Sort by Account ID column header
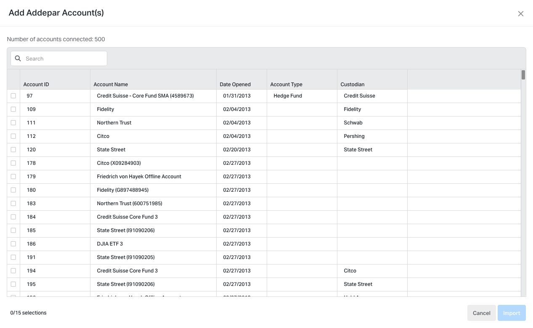 pos(36,85)
